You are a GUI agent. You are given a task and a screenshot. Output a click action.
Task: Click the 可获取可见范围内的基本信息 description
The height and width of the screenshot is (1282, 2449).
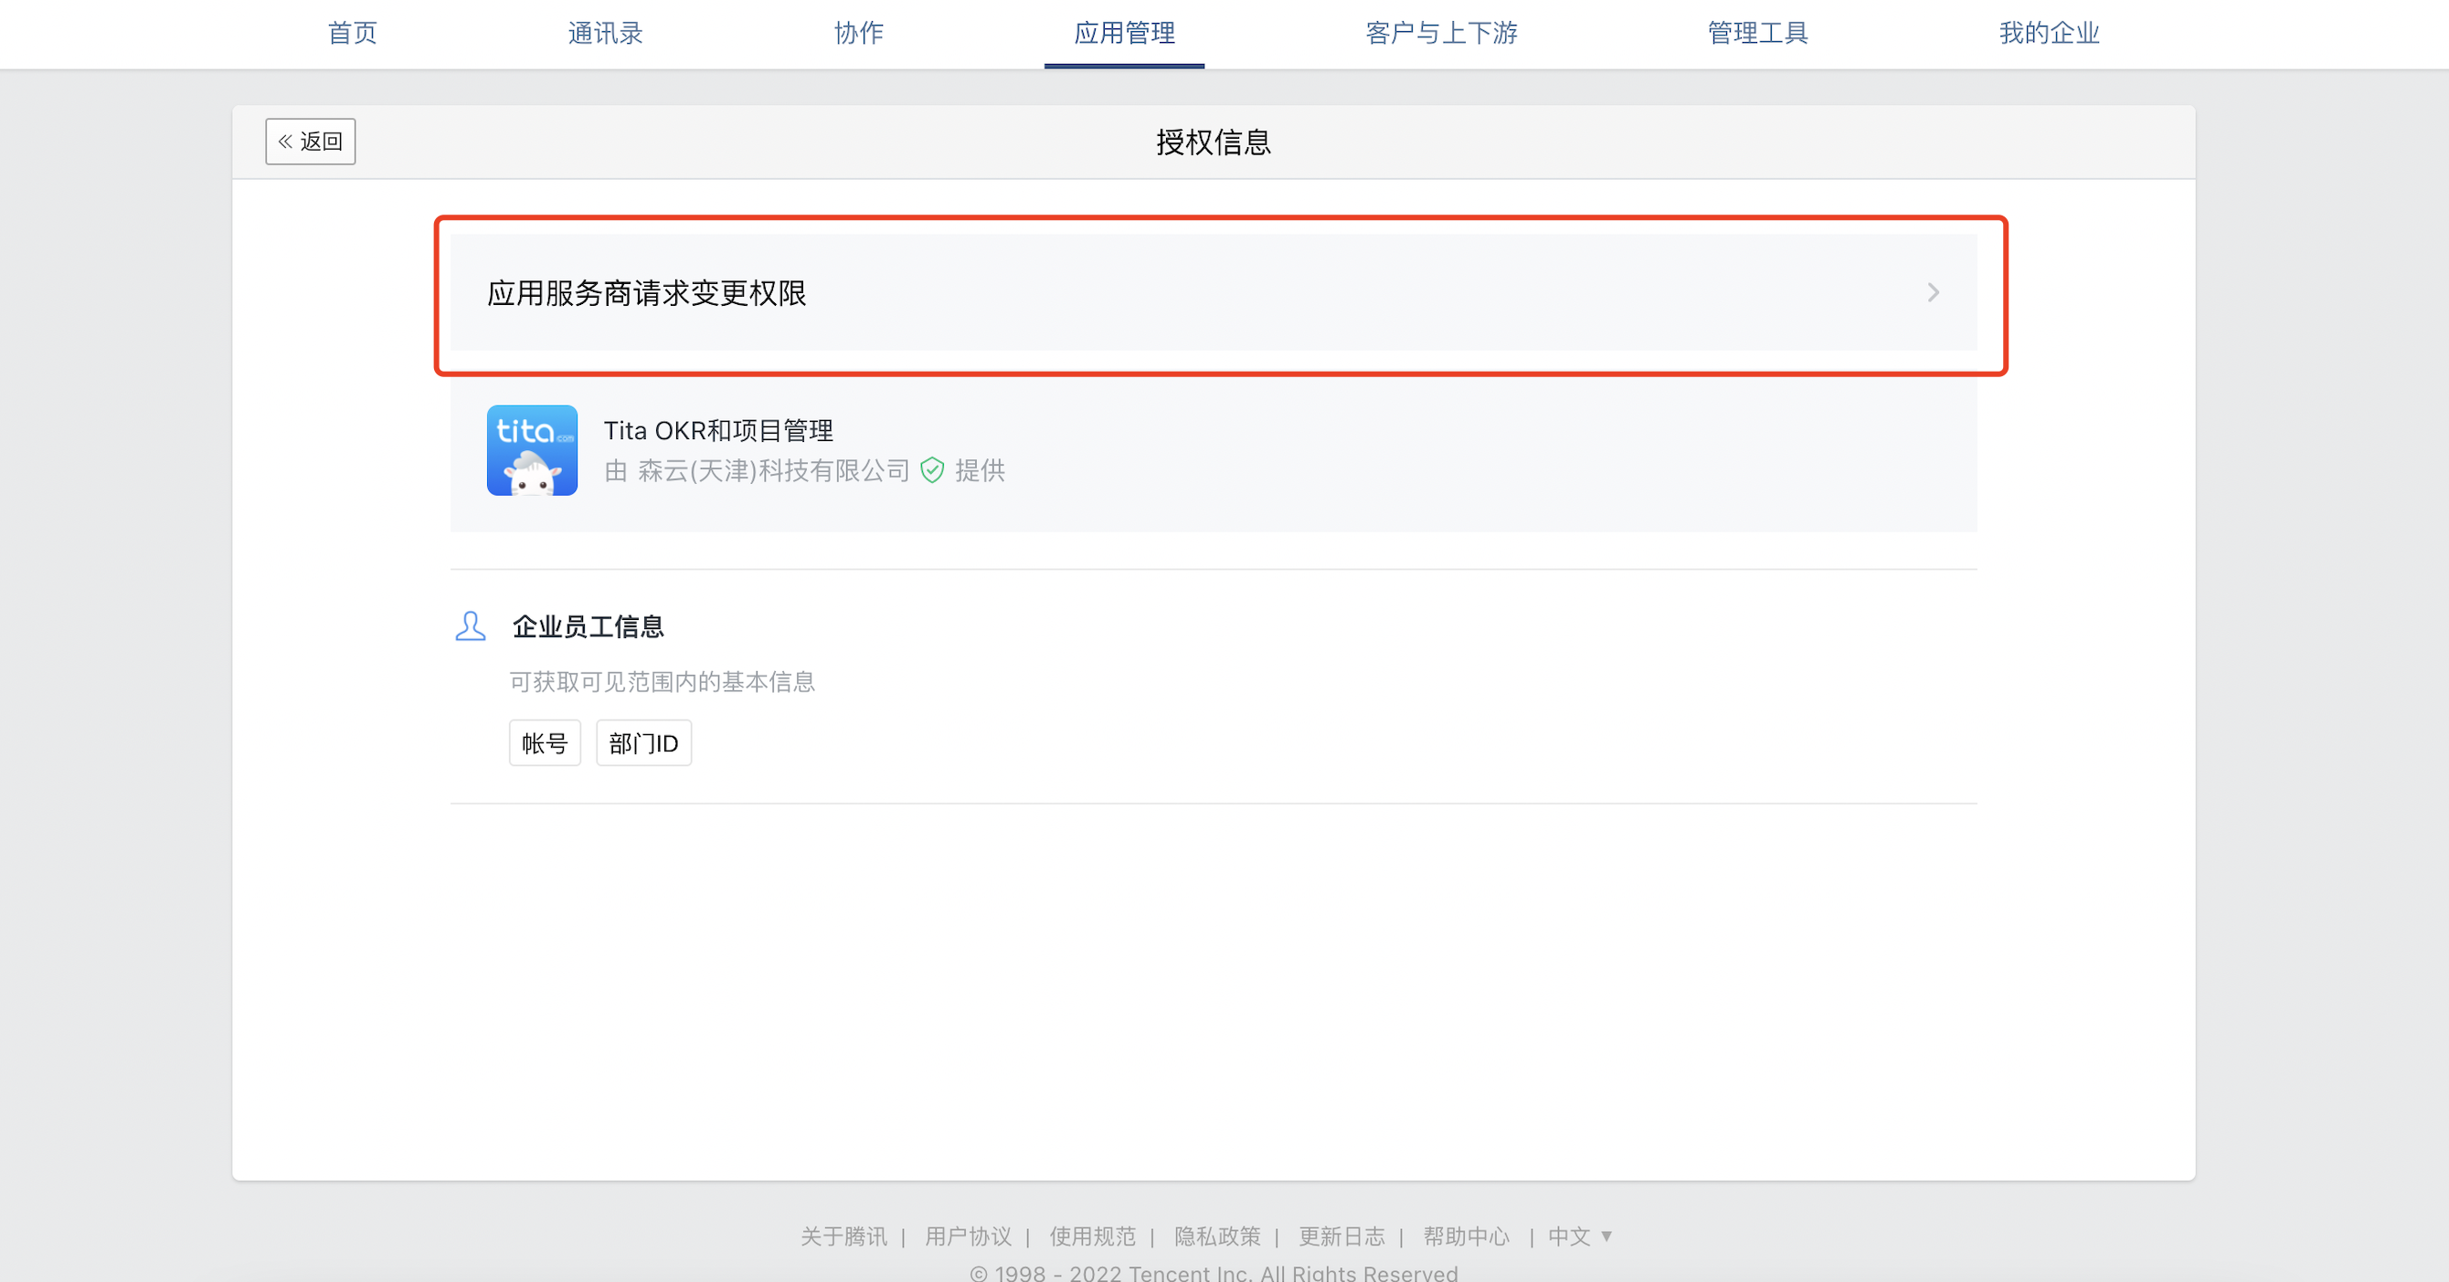tap(662, 682)
